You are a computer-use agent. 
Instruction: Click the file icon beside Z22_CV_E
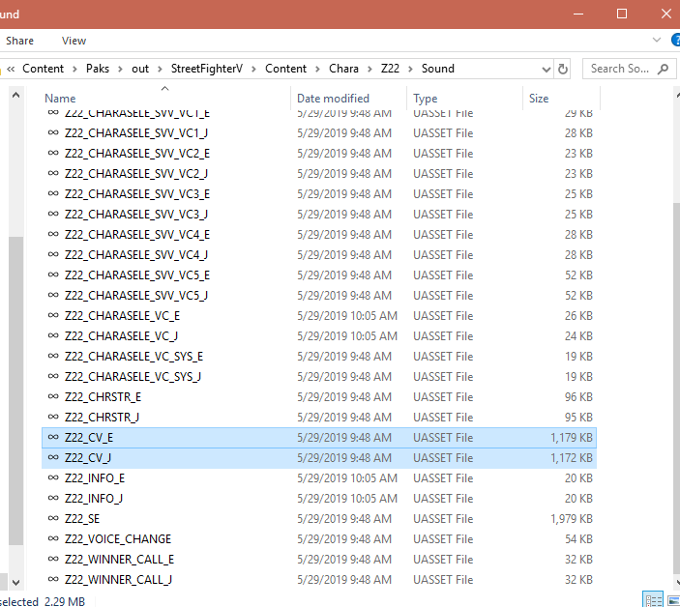point(53,437)
